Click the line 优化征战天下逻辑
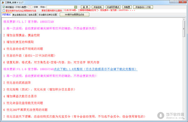Image resolution: width=188 pixels, height=122 pixels. click(x=74, y=116)
